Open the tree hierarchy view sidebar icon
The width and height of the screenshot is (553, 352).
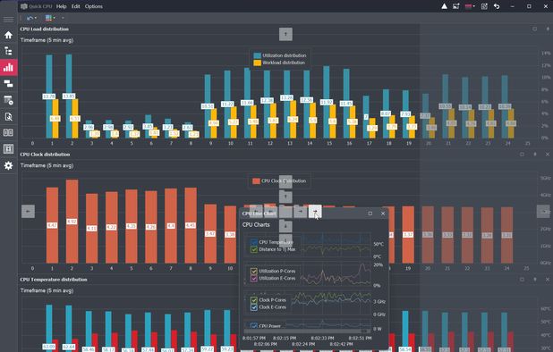coord(8,51)
